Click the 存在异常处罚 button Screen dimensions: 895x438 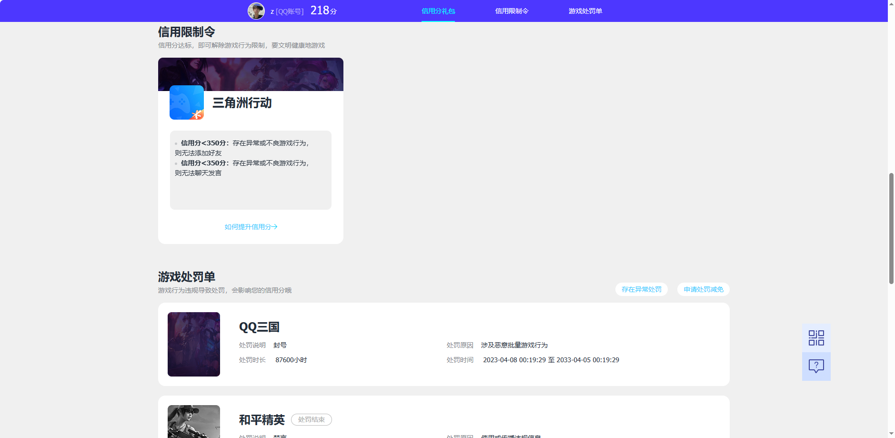(641, 289)
